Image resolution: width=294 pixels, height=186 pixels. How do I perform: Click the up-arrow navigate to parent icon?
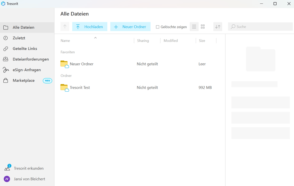click(x=65, y=27)
